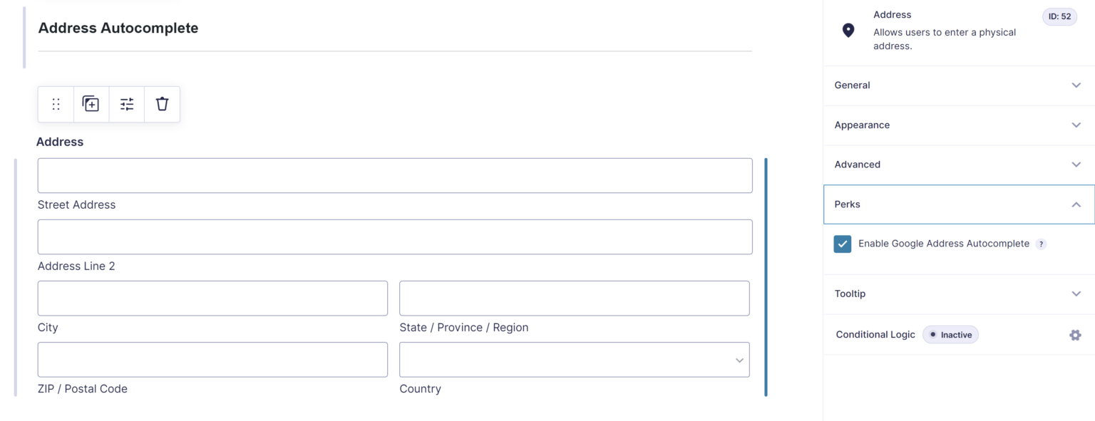Click the State / Province / Region input

click(x=574, y=298)
